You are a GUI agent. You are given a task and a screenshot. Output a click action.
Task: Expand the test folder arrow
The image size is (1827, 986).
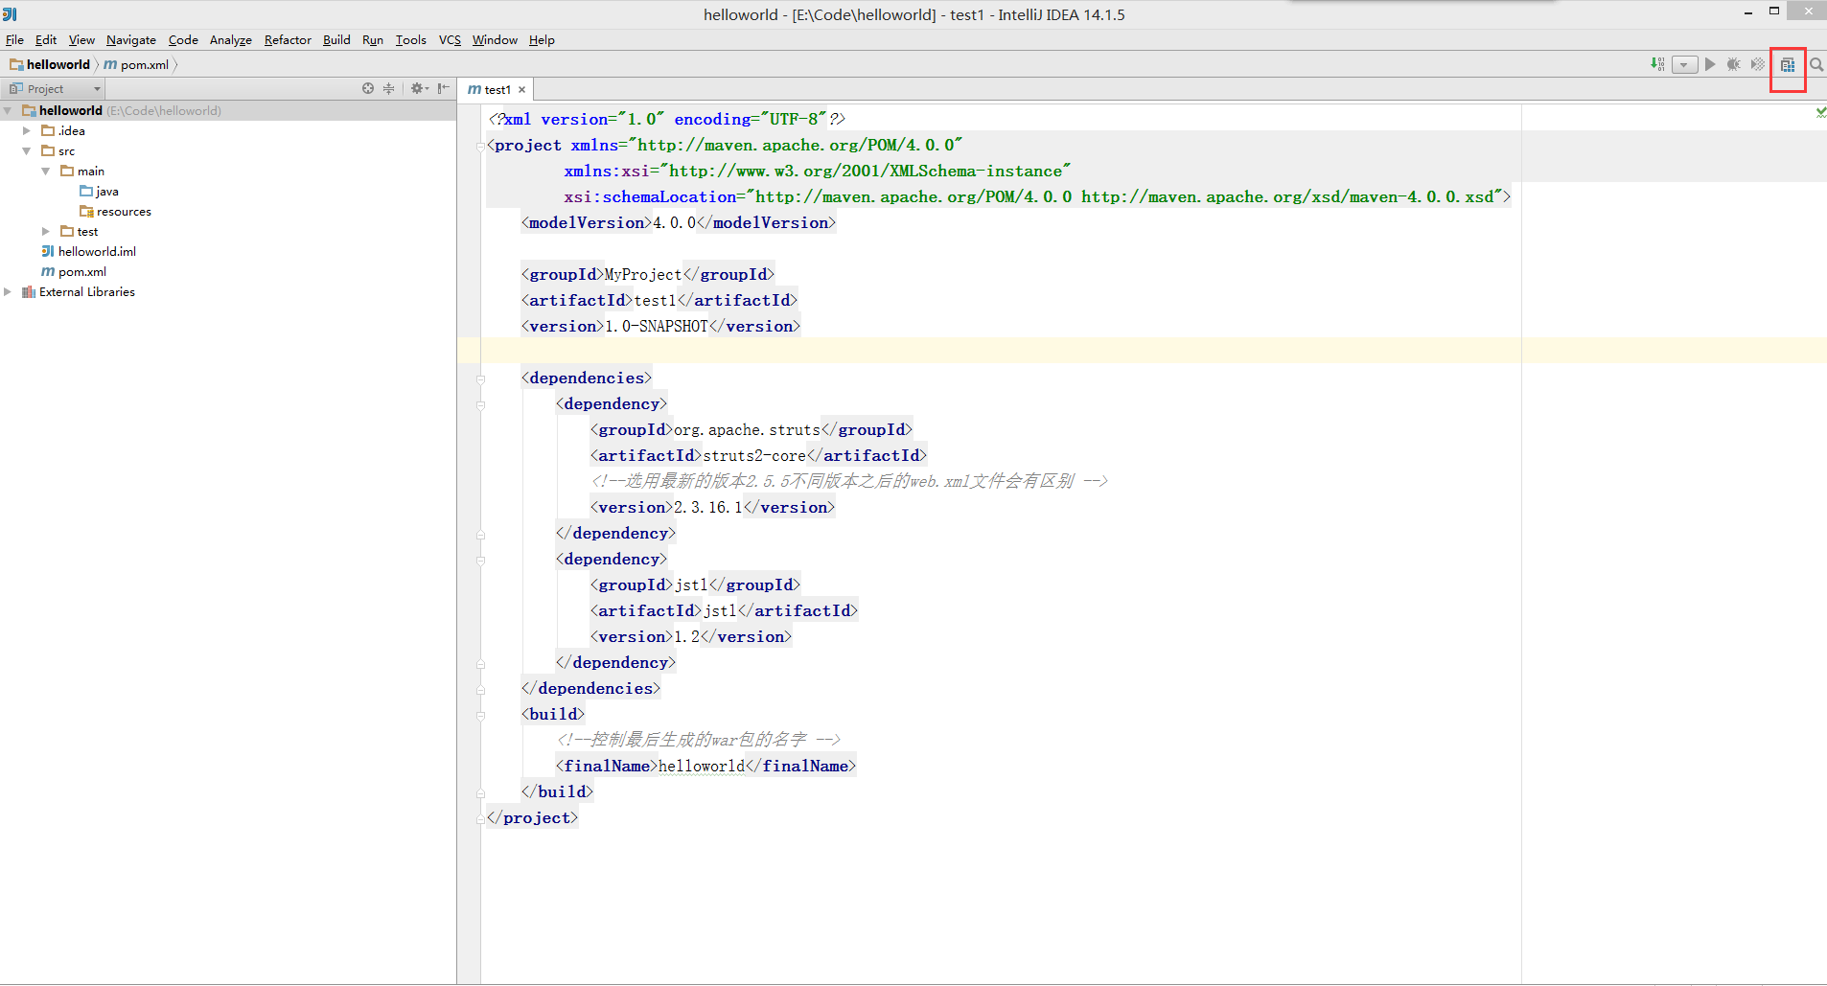click(x=46, y=232)
